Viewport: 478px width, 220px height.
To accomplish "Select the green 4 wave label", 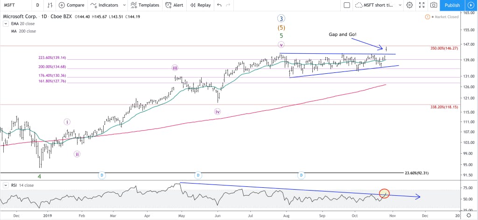I will tap(39, 177).
